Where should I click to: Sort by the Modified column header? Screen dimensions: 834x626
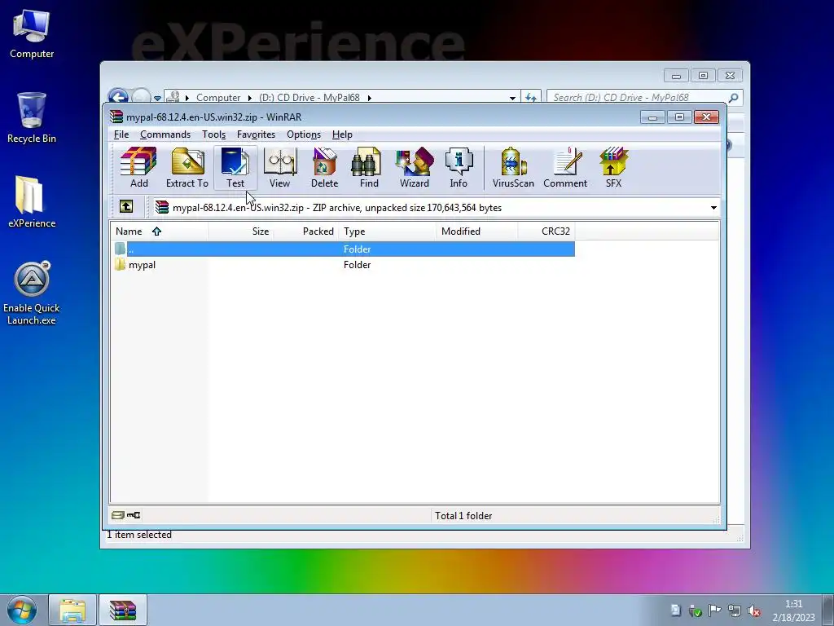477,231
